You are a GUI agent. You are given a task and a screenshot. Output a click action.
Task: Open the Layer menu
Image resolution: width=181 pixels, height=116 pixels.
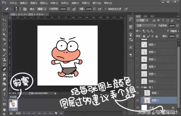click(44, 3)
